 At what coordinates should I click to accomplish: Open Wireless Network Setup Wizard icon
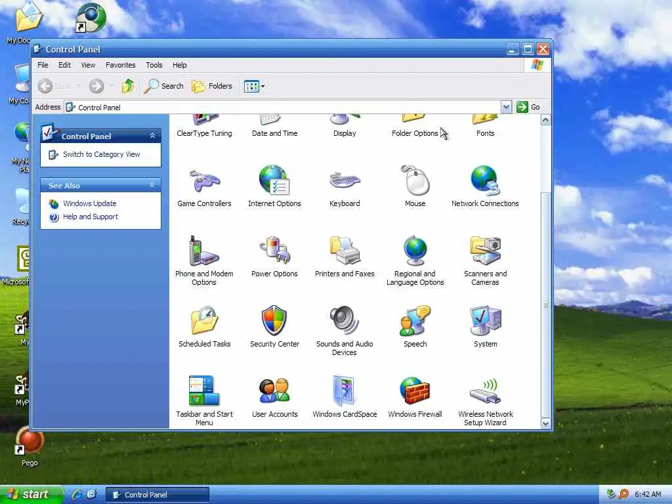[x=485, y=391]
